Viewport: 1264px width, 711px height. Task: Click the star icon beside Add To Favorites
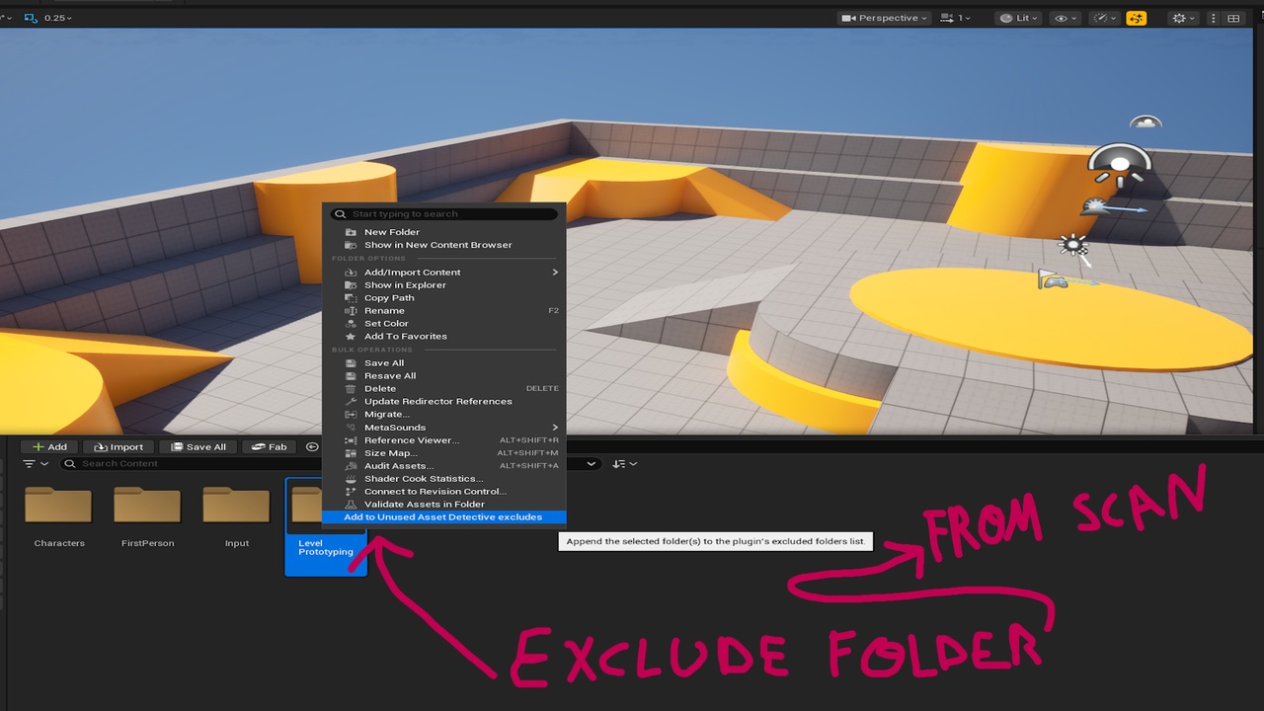point(351,337)
